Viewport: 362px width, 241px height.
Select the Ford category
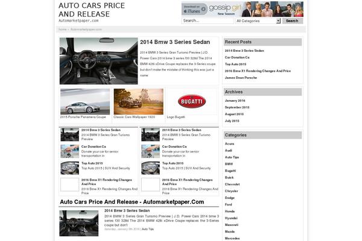pos(228,205)
